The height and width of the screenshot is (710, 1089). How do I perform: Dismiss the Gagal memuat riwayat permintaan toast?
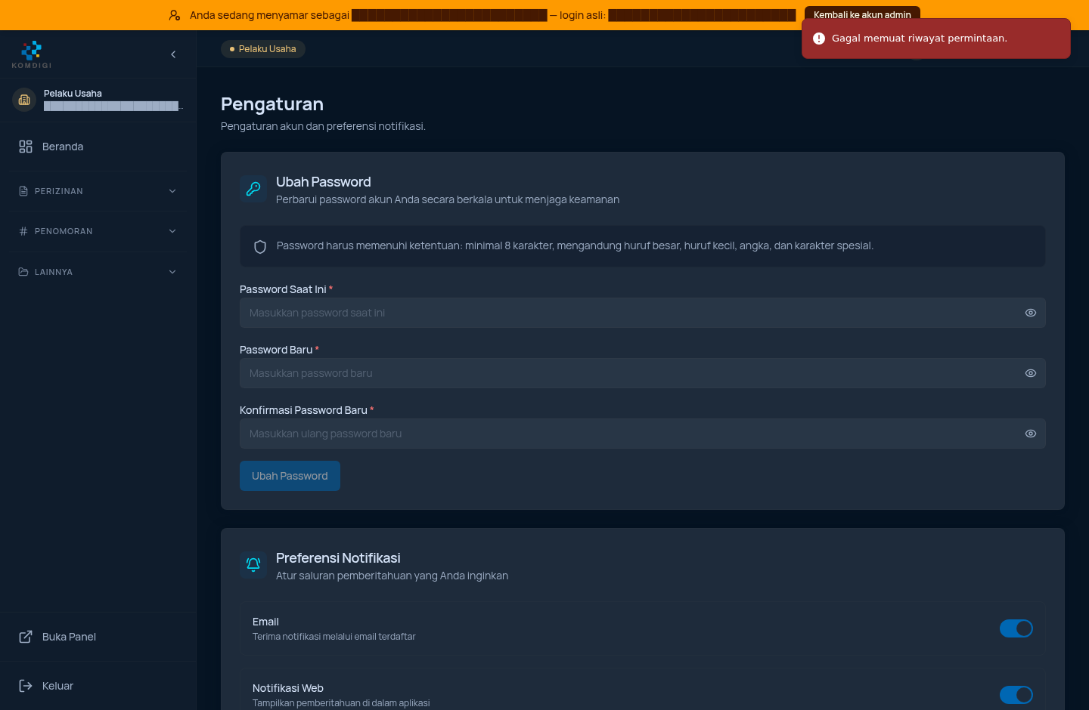(936, 39)
